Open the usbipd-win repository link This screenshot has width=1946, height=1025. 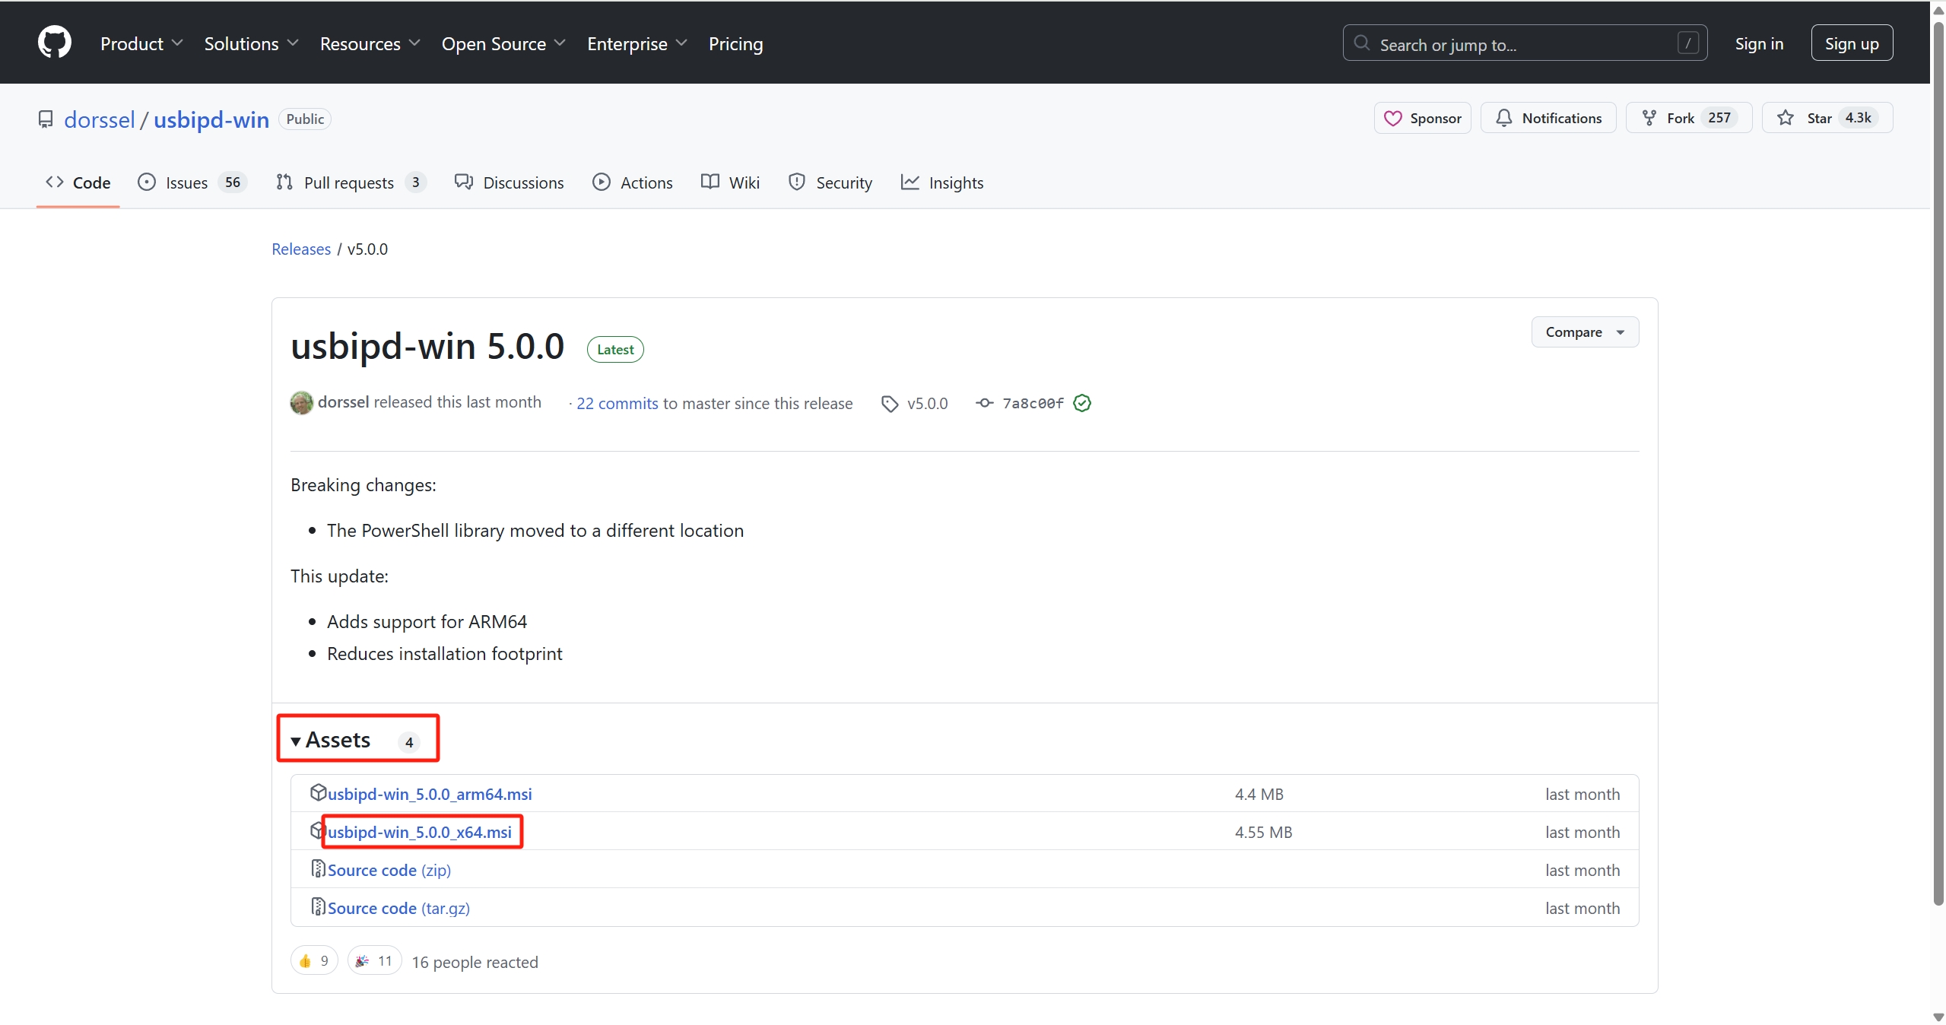pyautogui.click(x=211, y=119)
